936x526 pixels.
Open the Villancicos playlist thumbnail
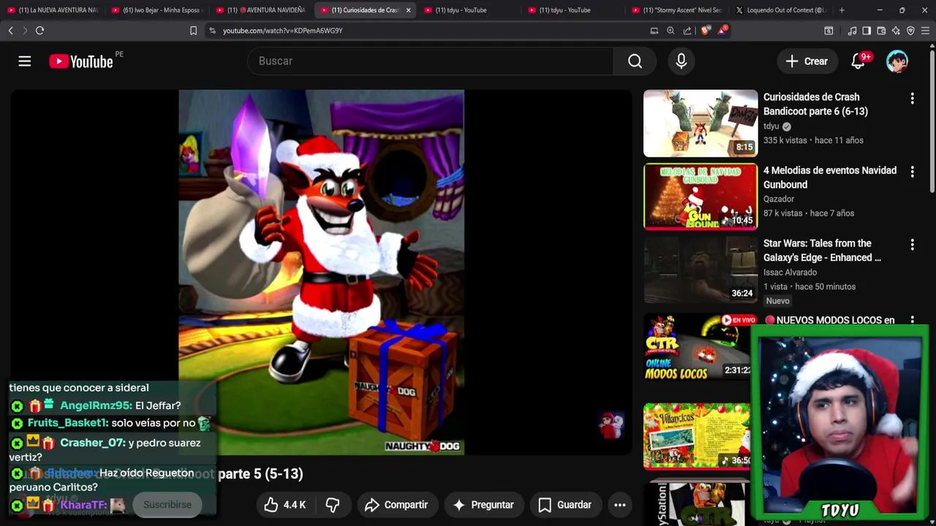click(x=698, y=436)
